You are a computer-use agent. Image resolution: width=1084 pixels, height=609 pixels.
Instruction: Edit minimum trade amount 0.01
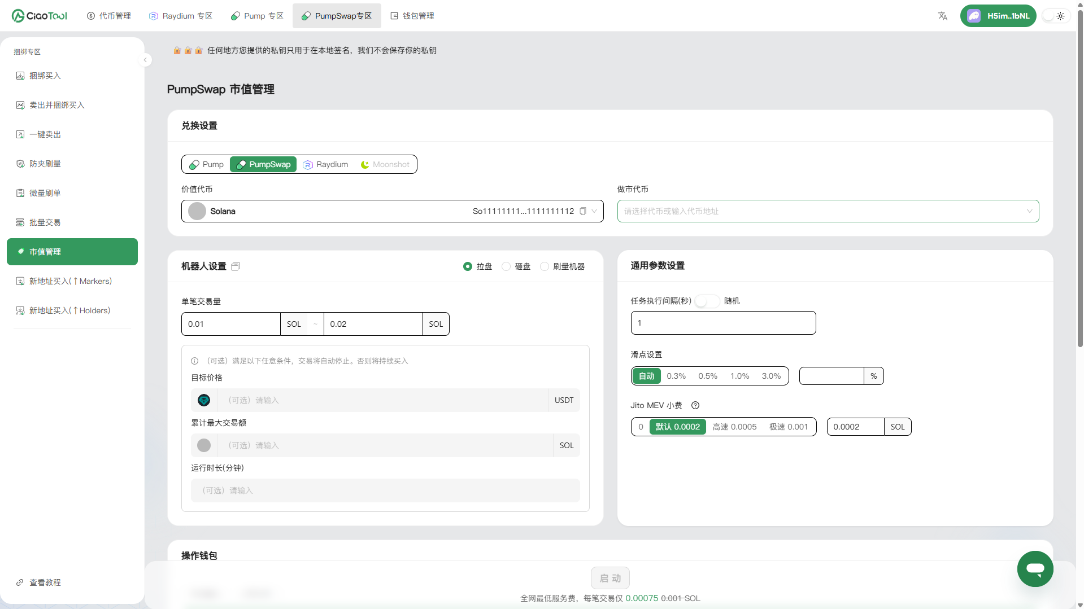click(x=230, y=324)
